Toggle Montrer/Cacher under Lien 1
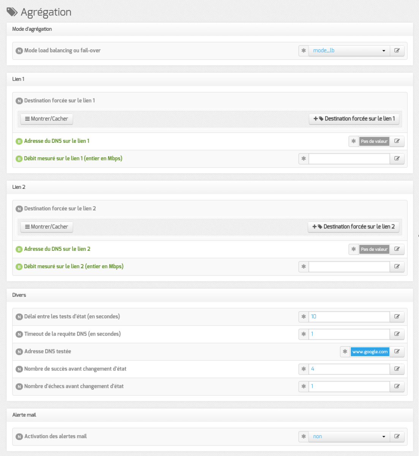Image resolution: width=419 pixels, height=456 pixels. (x=47, y=119)
